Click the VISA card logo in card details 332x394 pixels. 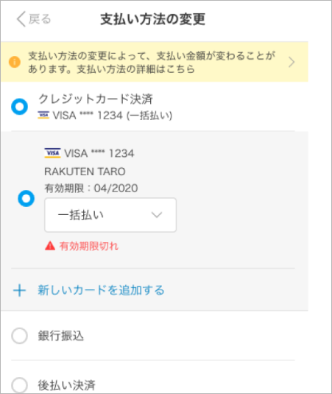(x=52, y=152)
